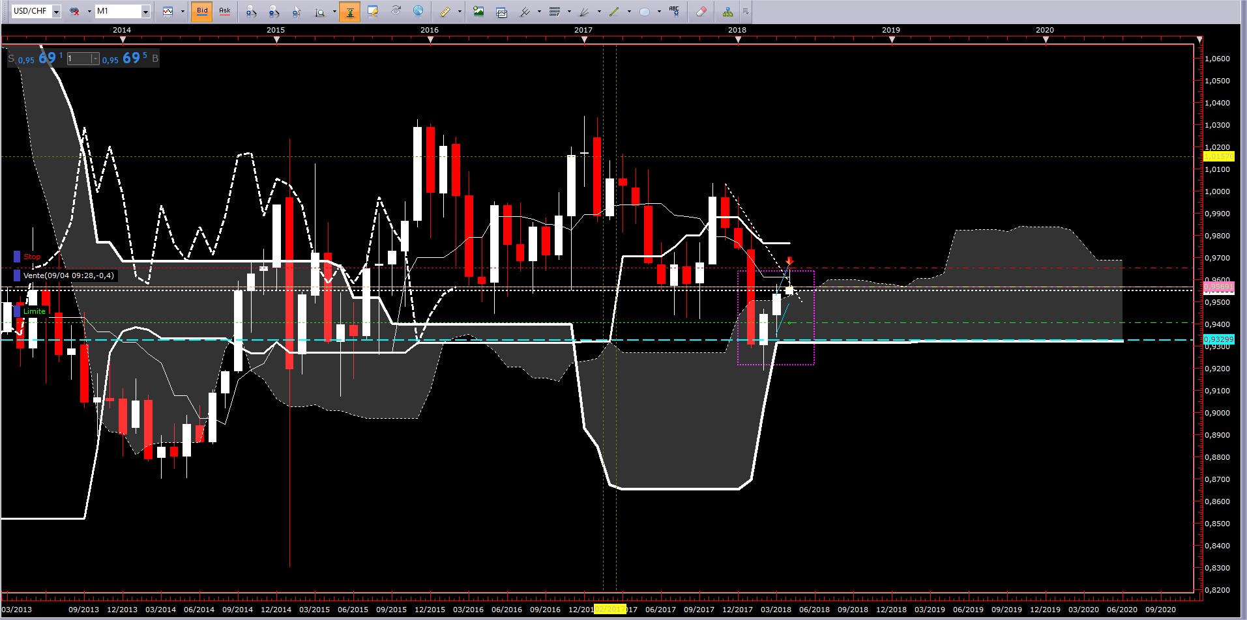Click the blue radar globe icon
1247x620 pixels.
pos(418,11)
